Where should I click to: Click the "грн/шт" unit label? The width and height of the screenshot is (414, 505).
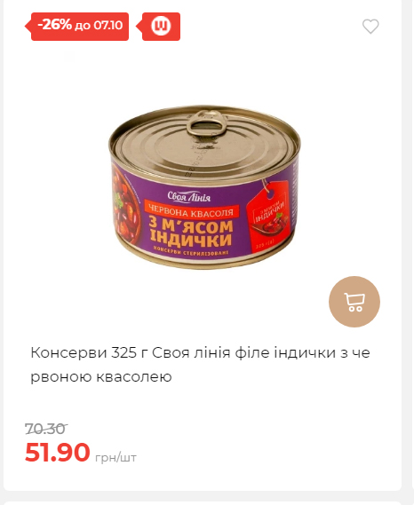(115, 457)
